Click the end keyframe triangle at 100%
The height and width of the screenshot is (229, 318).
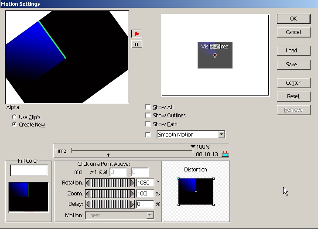193,147
